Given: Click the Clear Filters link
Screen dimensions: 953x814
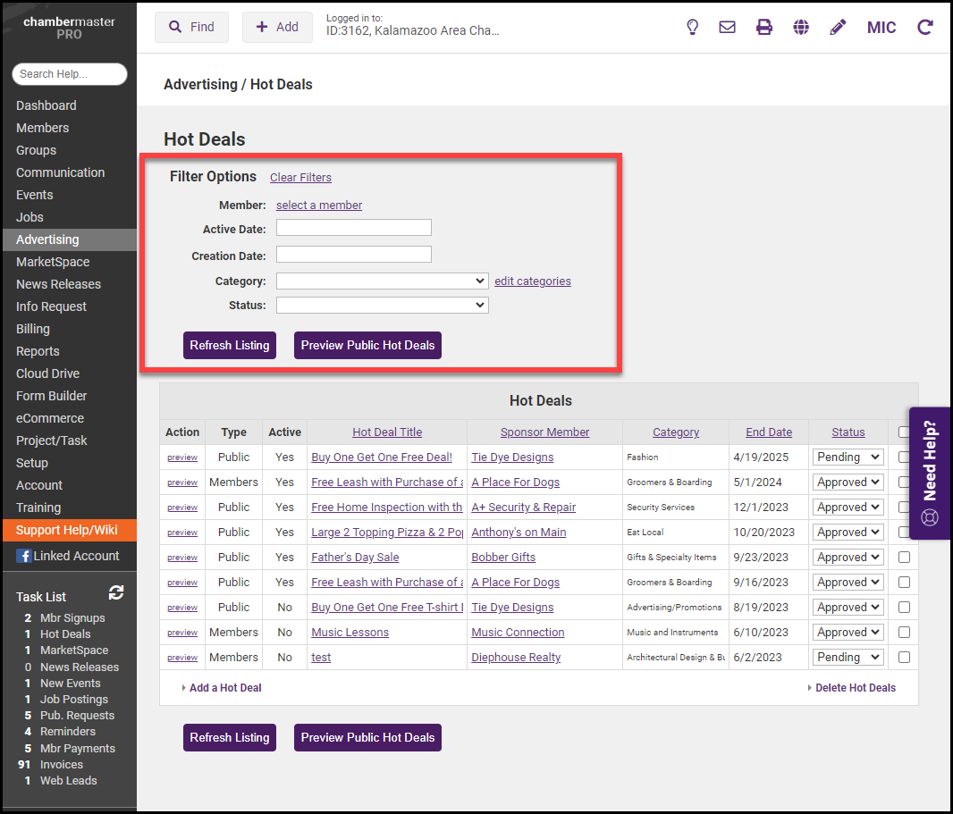Looking at the screenshot, I should (300, 178).
